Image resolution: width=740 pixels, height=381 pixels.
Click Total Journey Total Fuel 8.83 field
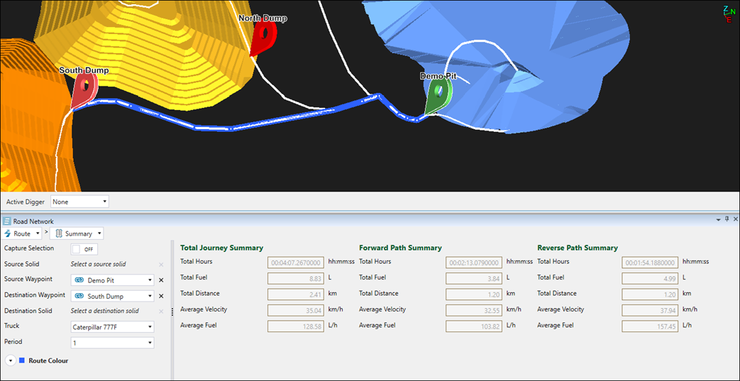[296, 279]
